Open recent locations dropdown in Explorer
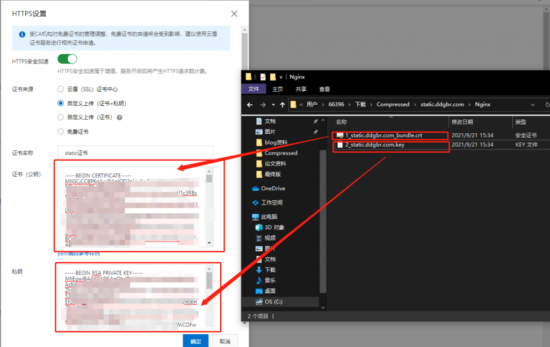Viewport: 550px width, 347px height. 273,105
